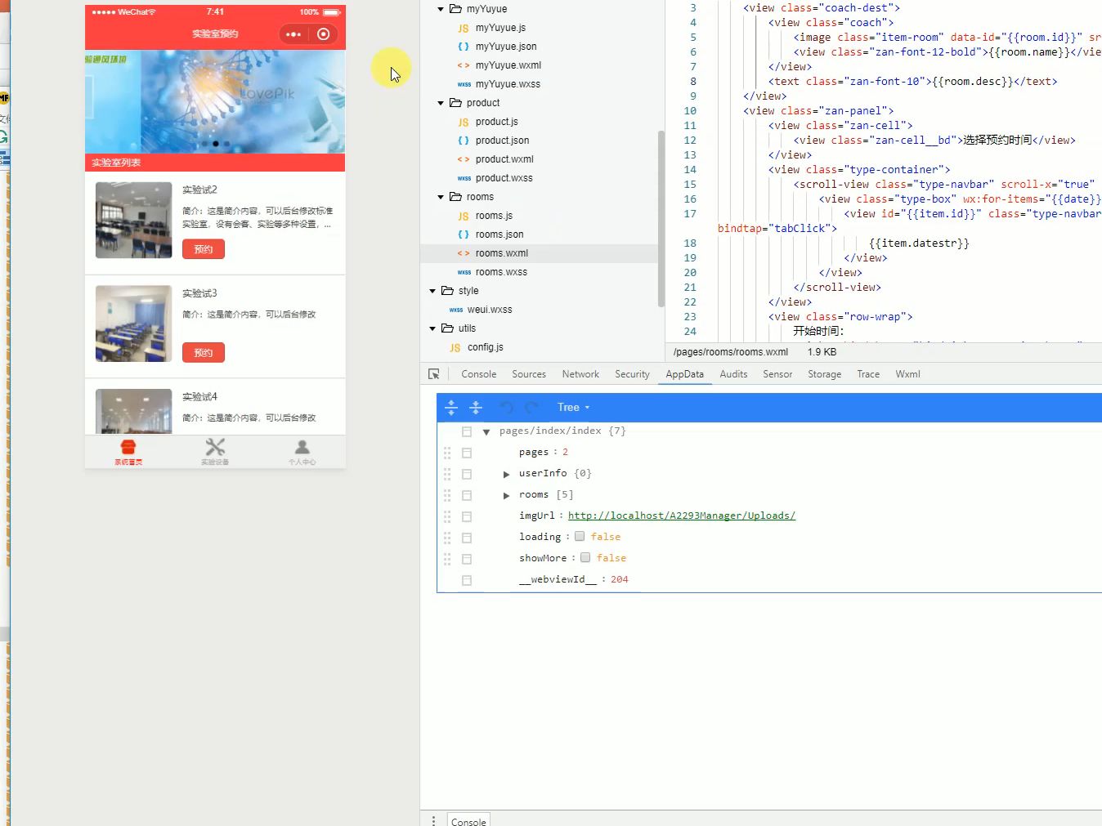
Task: Click the 预约 button under 实验2
Action: [x=203, y=248]
